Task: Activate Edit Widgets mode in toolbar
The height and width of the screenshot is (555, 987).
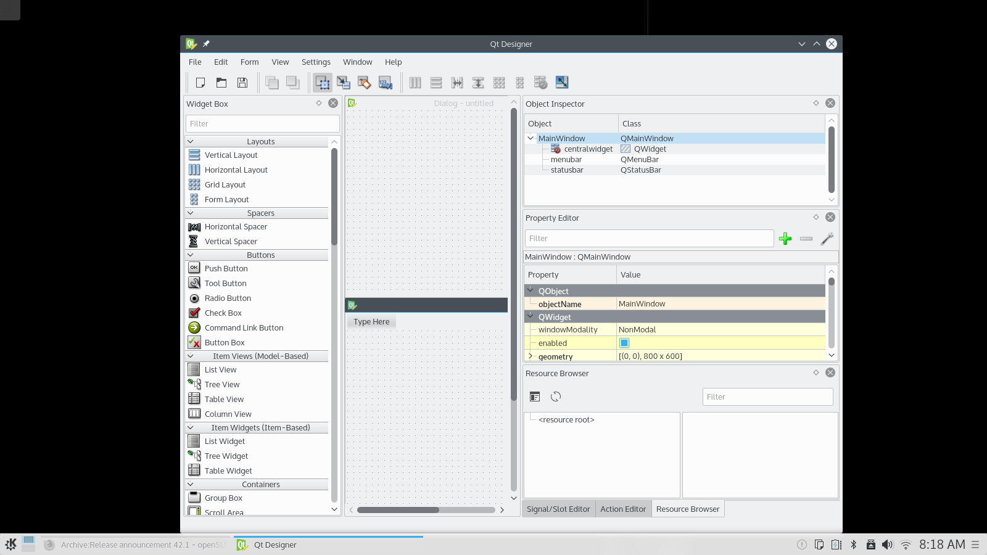Action: coord(323,83)
